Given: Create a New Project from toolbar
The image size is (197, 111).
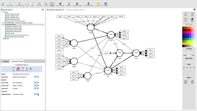Looking at the screenshot, I should (10, 4).
